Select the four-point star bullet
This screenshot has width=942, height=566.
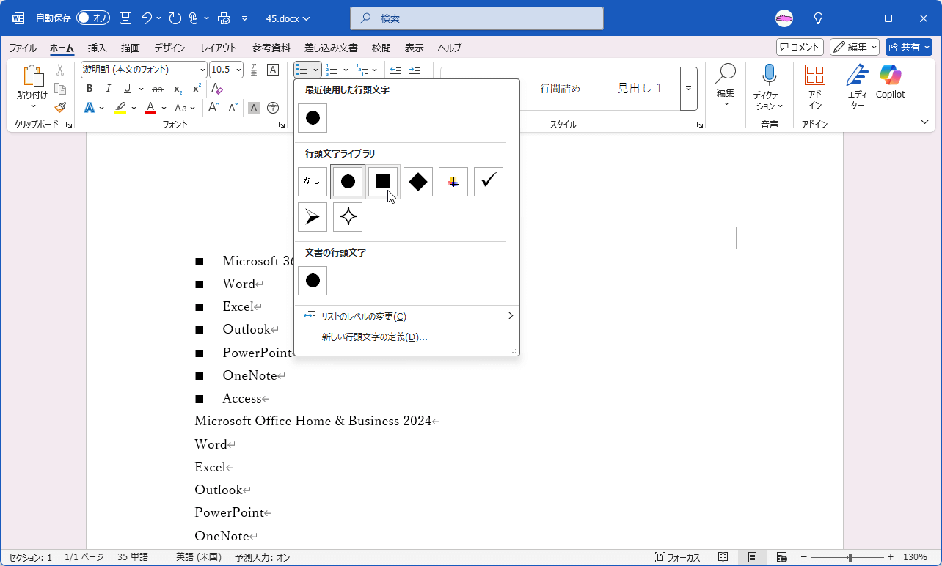tap(348, 217)
